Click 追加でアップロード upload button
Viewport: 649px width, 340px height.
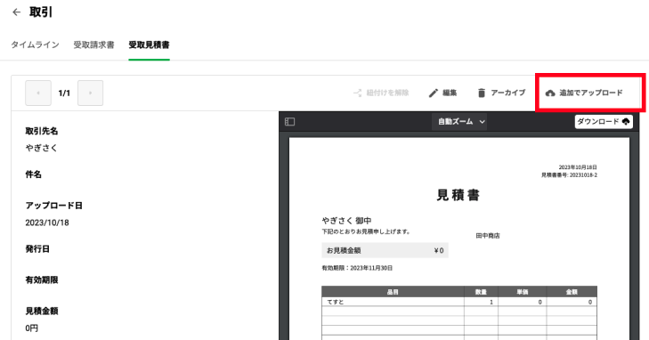[x=584, y=93]
